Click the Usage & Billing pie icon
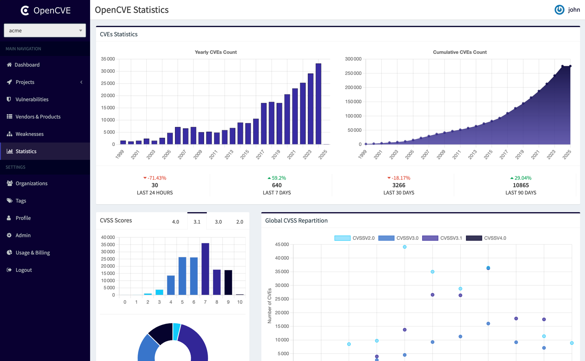The image size is (585, 361). coord(9,252)
